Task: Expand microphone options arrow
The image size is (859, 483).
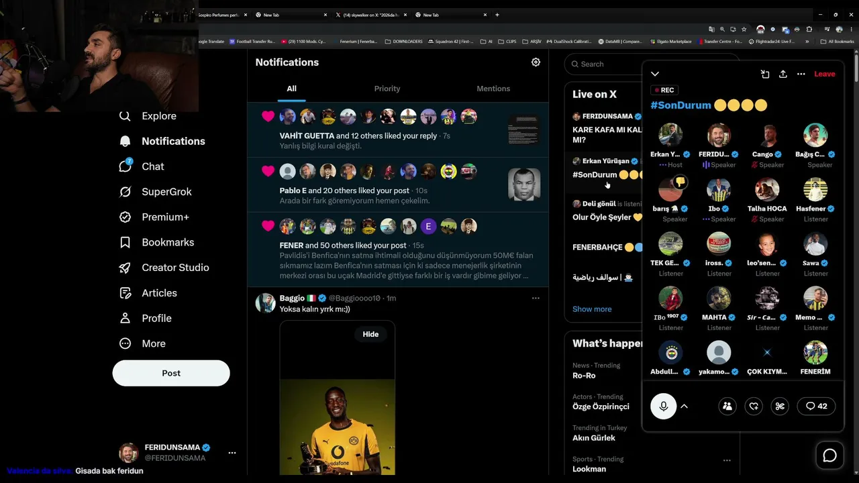Action: (685, 406)
